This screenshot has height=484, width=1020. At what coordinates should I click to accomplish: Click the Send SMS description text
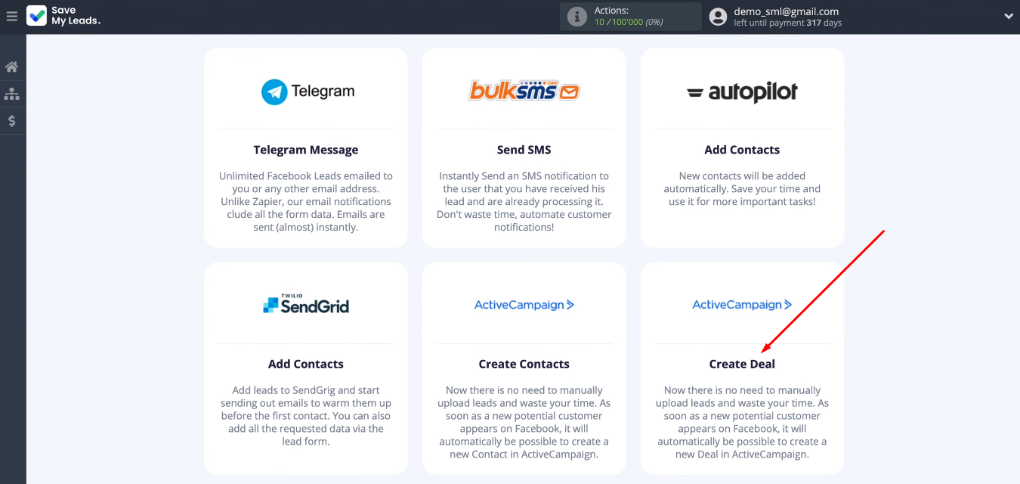524,201
